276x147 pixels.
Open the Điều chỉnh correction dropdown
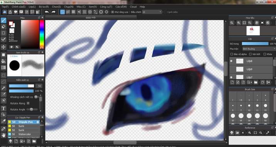click(152, 12)
